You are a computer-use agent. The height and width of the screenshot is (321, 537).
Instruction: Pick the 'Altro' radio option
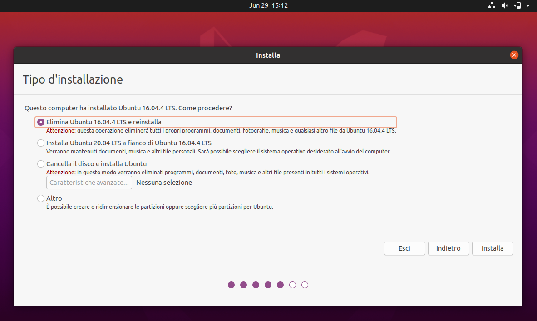[41, 198]
